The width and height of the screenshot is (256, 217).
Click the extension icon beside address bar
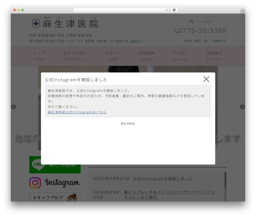click(174, 10)
